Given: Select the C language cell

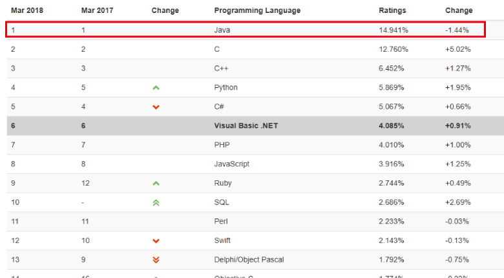Looking at the screenshot, I should pyautogui.click(x=217, y=49).
